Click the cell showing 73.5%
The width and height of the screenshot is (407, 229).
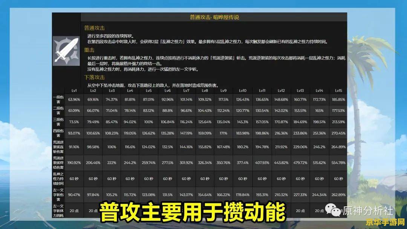74,122
